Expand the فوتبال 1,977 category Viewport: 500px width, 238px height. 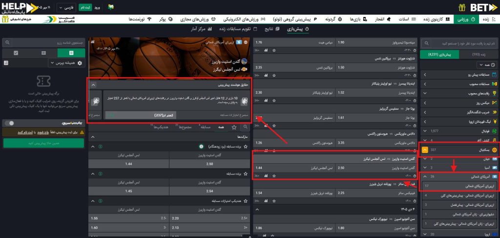(x=425, y=131)
